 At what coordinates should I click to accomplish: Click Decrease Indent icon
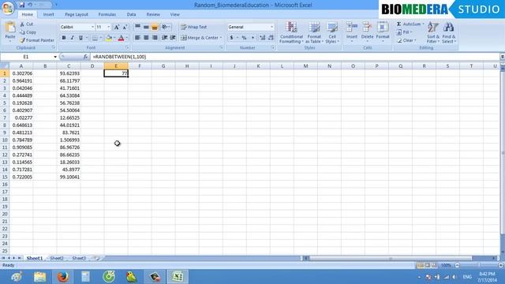pyautogui.click(x=165, y=38)
